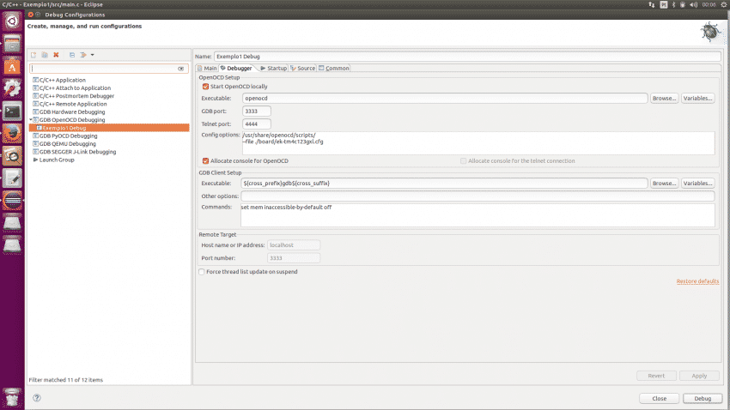Browse for the OpenOCD executable
The height and width of the screenshot is (410, 730).
[x=664, y=98]
